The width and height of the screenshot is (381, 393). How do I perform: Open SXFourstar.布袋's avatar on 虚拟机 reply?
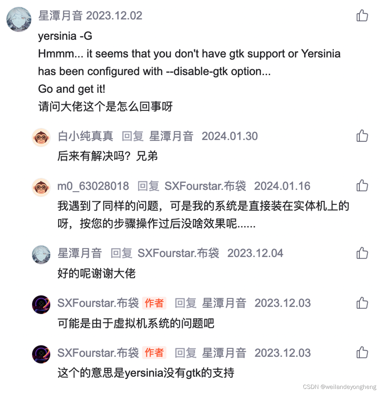pyautogui.click(x=41, y=305)
